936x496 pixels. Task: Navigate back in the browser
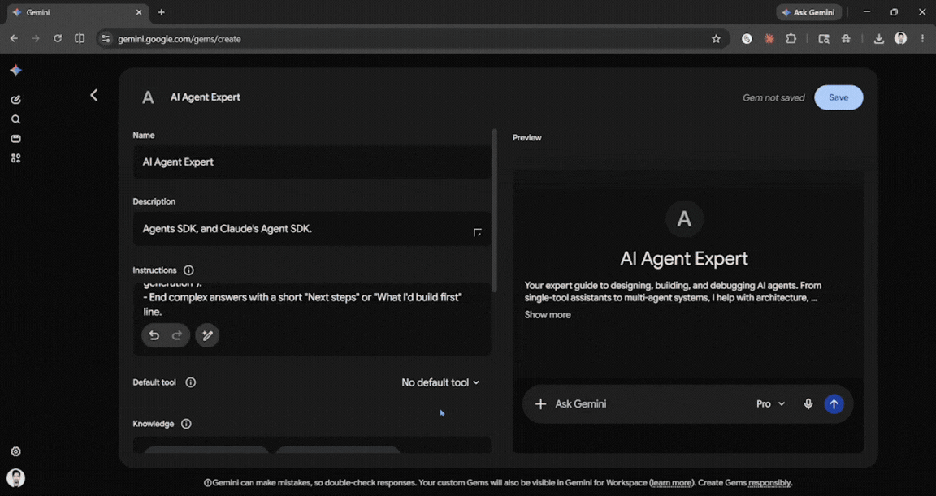pos(14,39)
